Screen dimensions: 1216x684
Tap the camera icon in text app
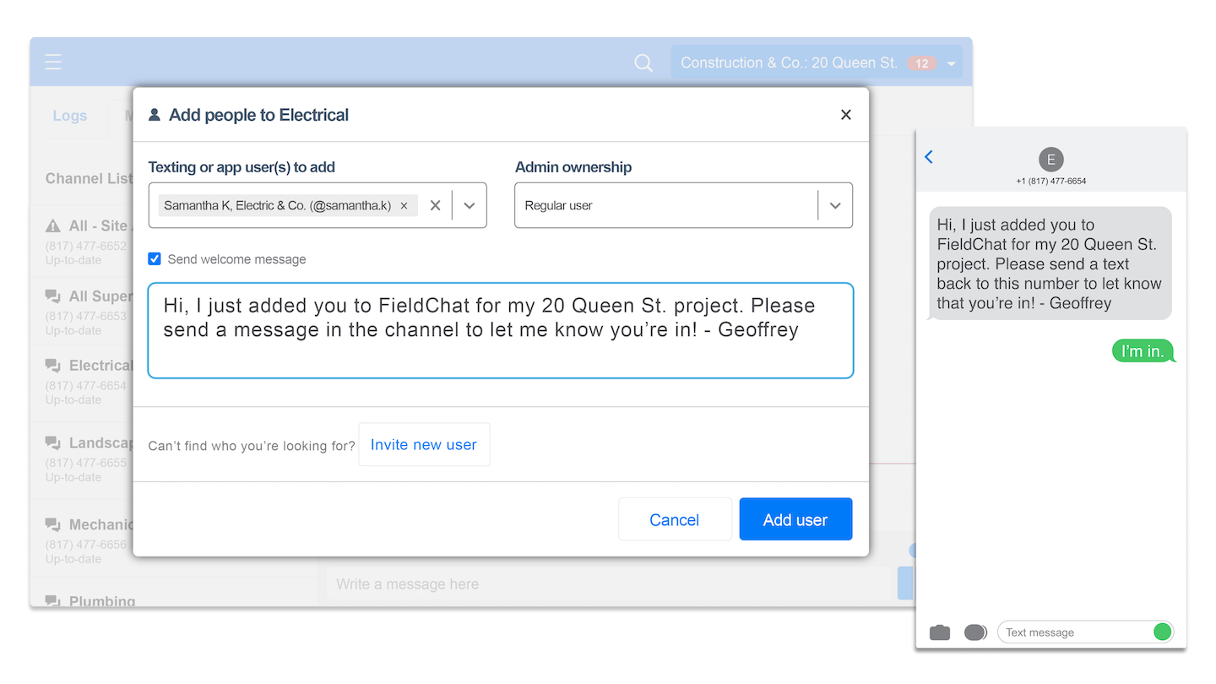[939, 632]
